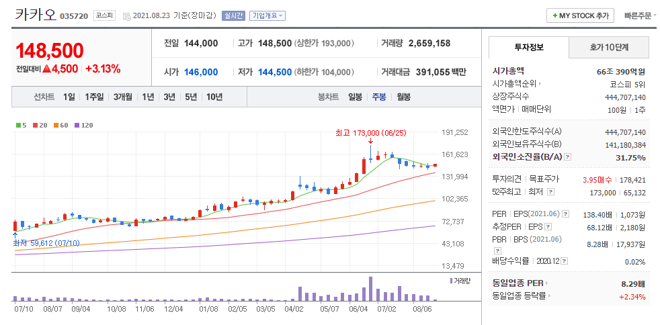Click the 68.12배 estimated PER value
Screen dimensions: 660x325
[600, 228]
